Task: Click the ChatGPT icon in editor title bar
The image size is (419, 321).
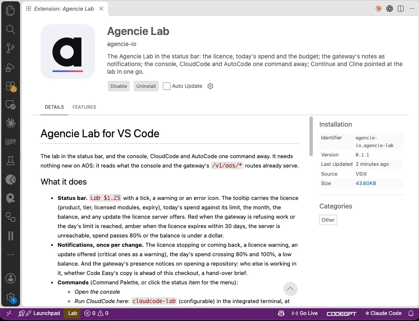Action: pos(390,9)
